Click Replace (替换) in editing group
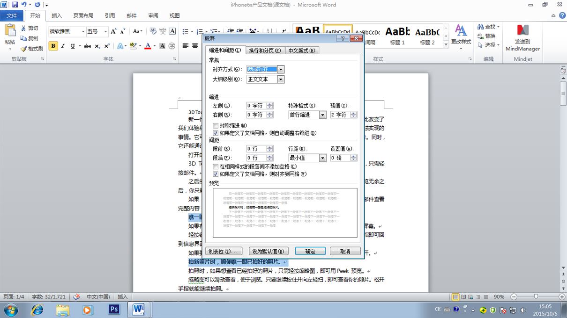Viewport: 567px width, 318px height. point(486,36)
